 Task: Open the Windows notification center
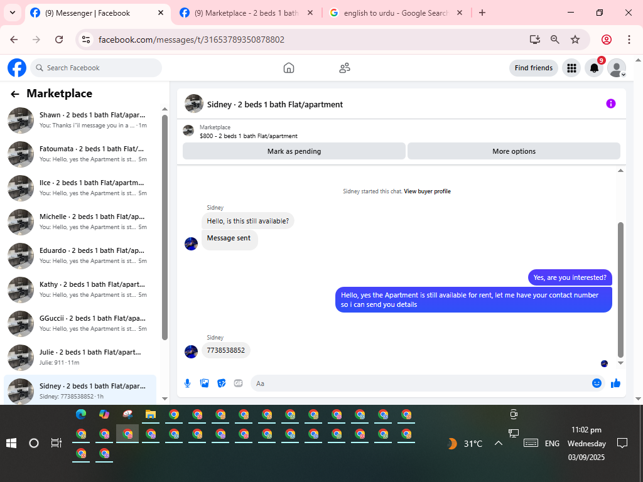pyautogui.click(x=622, y=443)
